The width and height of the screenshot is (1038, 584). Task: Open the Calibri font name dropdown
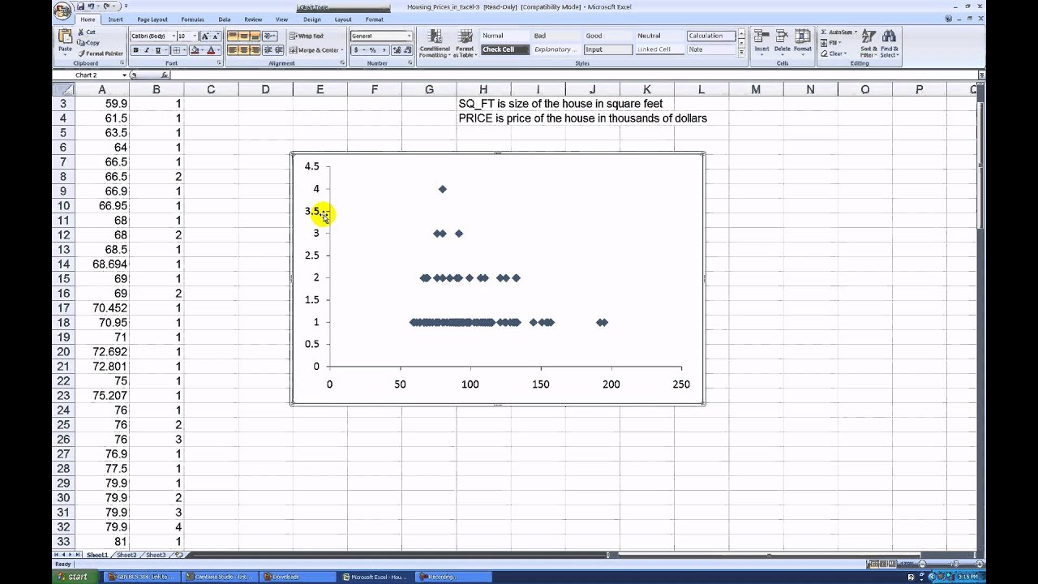[172, 36]
